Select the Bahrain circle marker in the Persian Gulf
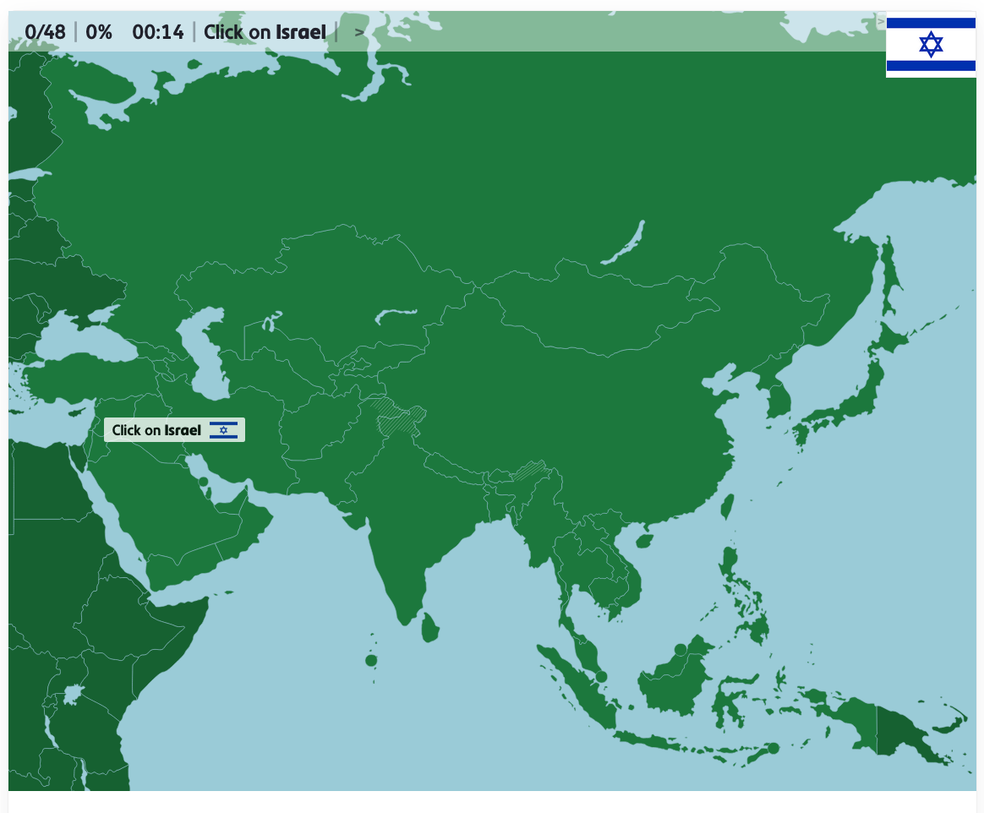Screen dimensions: 984x813 tap(204, 482)
